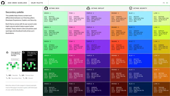Select the Pink 3 swatch
Image resolution: width=170 pixels, height=96 pixels.
[76, 46]
